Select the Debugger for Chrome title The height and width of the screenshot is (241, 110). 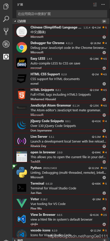point(47,43)
